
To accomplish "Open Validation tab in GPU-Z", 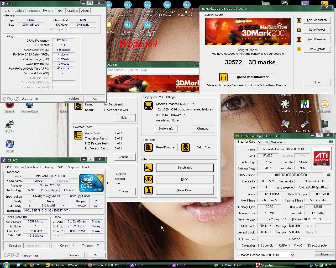I will pyautogui.click(x=277, y=142).
